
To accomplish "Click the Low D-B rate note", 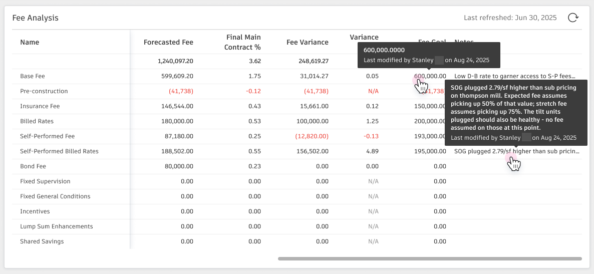I will (x=515, y=76).
